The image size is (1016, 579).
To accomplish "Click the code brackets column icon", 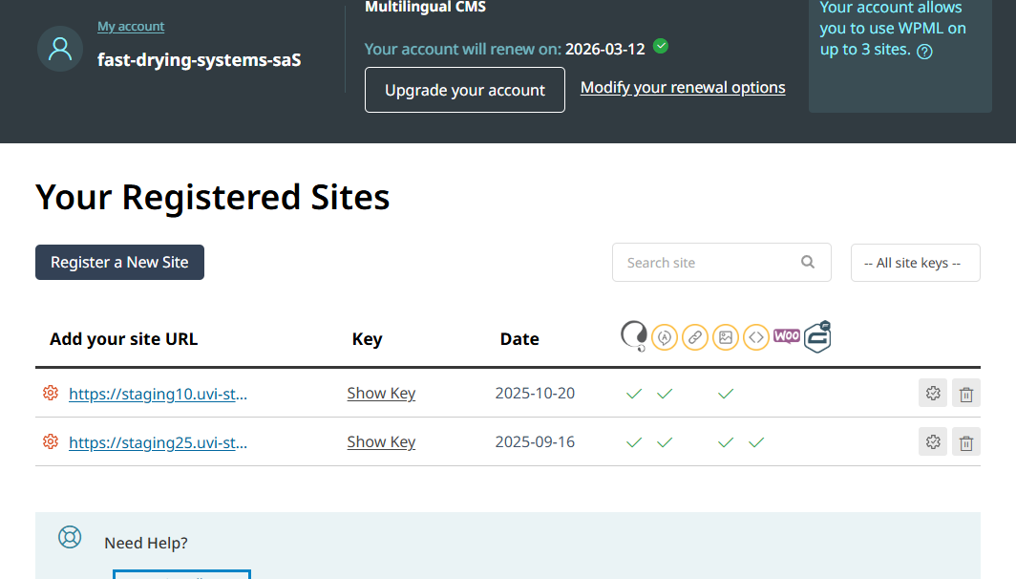I will [756, 337].
